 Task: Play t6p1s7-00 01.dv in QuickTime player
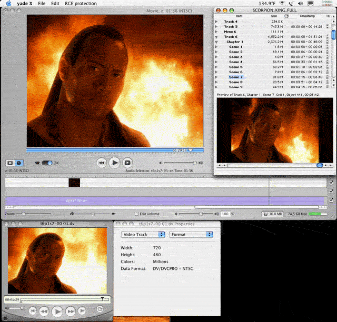(57, 311)
